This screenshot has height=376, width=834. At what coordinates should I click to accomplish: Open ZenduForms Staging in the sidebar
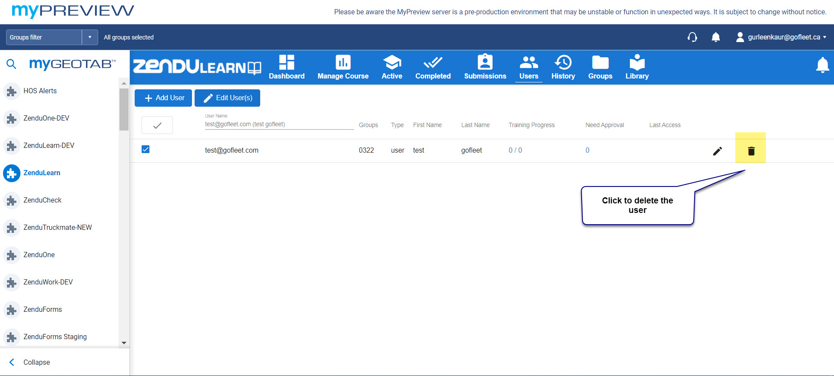pyautogui.click(x=55, y=337)
